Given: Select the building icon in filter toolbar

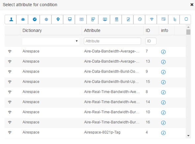Looking at the screenshot, I should point(117,19).
